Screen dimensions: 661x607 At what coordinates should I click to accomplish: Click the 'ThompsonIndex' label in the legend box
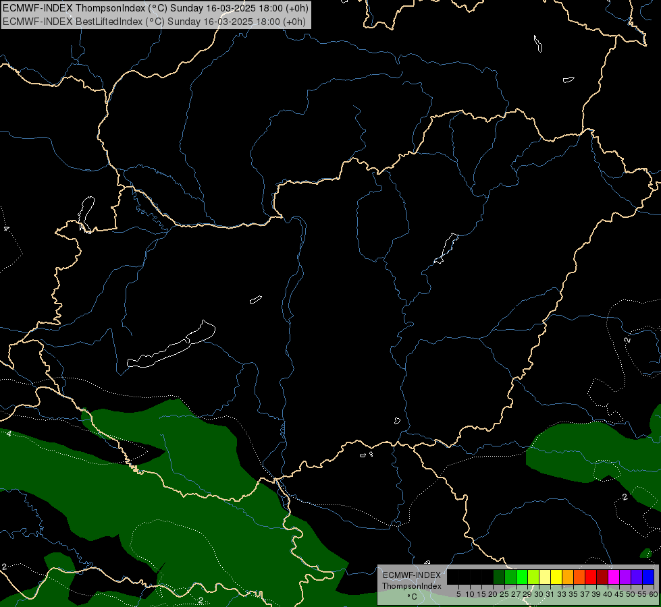pos(412,586)
